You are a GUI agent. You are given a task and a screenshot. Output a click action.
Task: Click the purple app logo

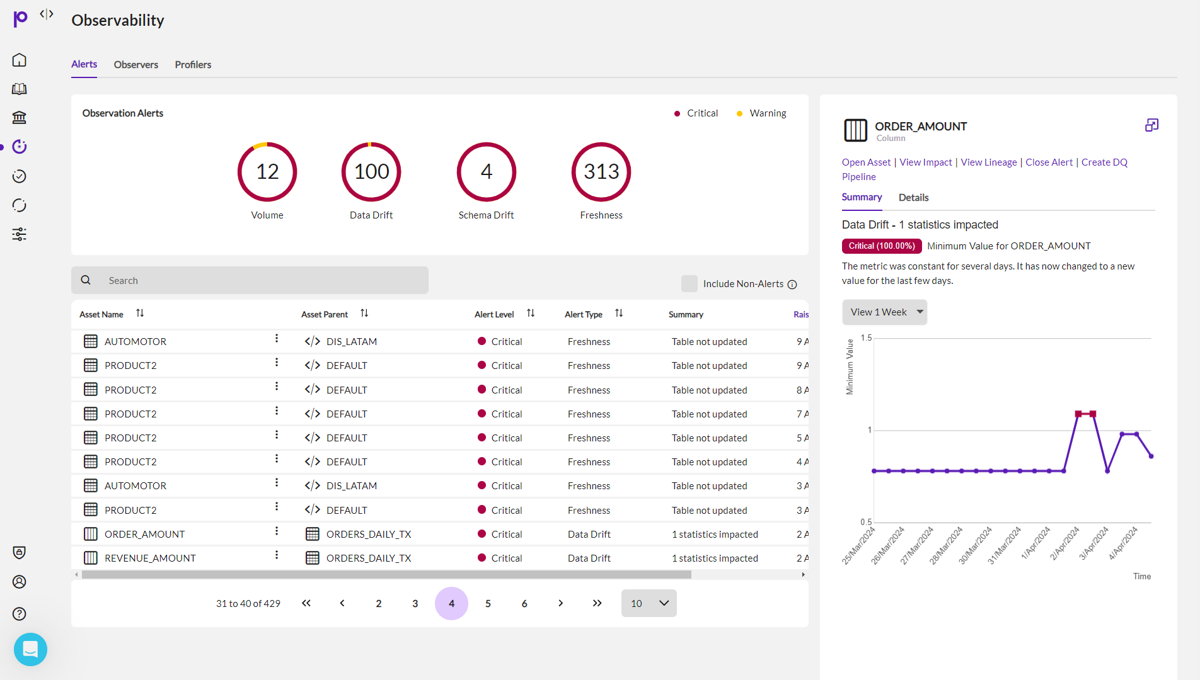pos(20,18)
